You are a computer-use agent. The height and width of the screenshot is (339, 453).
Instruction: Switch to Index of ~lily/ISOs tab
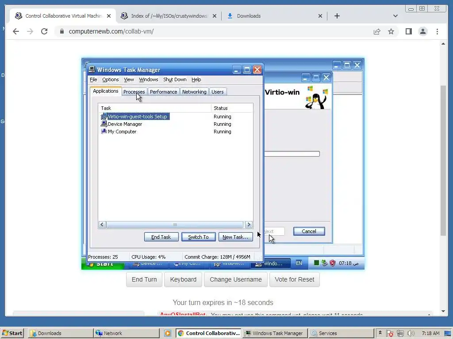(169, 16)
